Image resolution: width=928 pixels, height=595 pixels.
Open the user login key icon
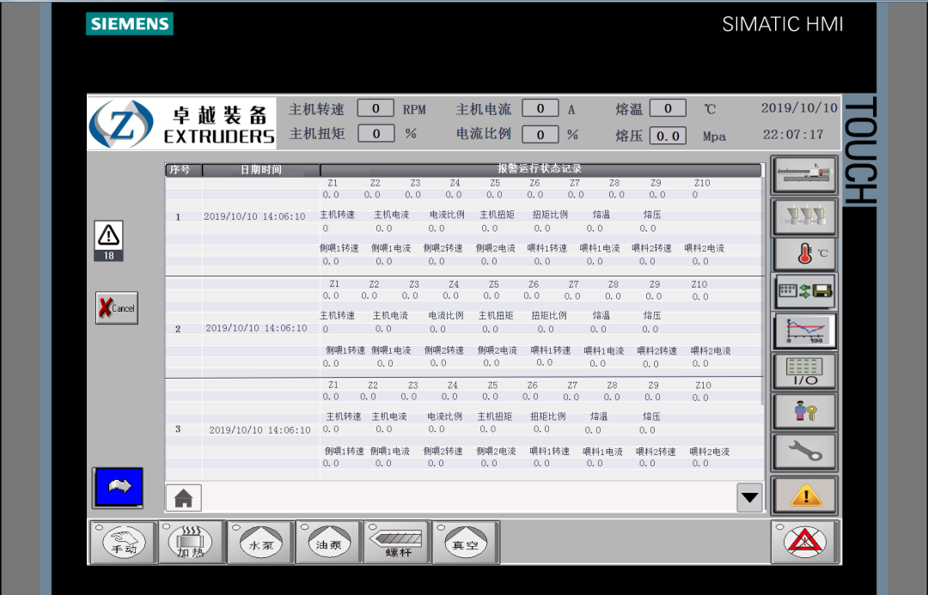click(x=804, y=411)
